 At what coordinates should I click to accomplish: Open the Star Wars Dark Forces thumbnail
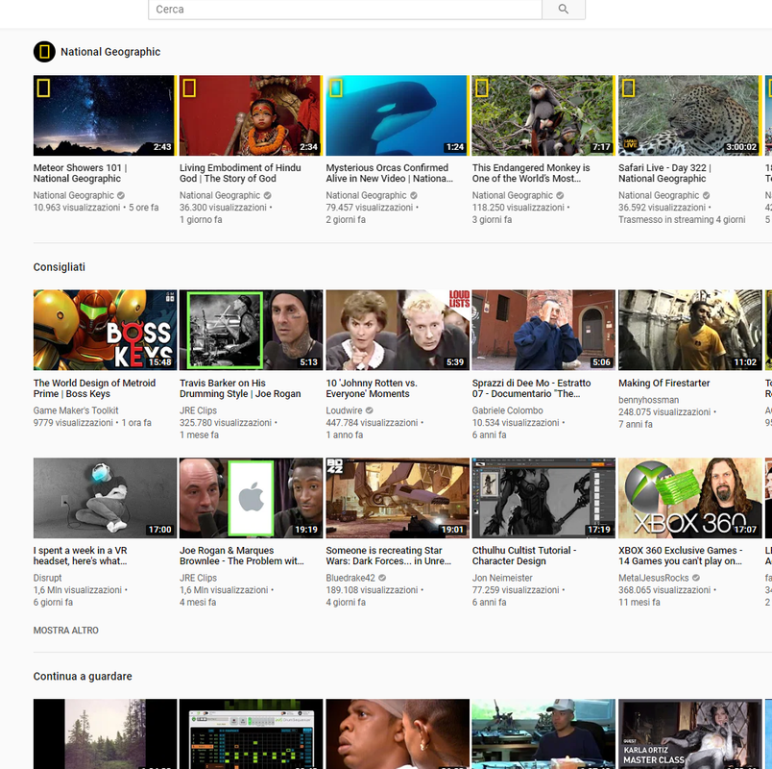click(397, 497)
